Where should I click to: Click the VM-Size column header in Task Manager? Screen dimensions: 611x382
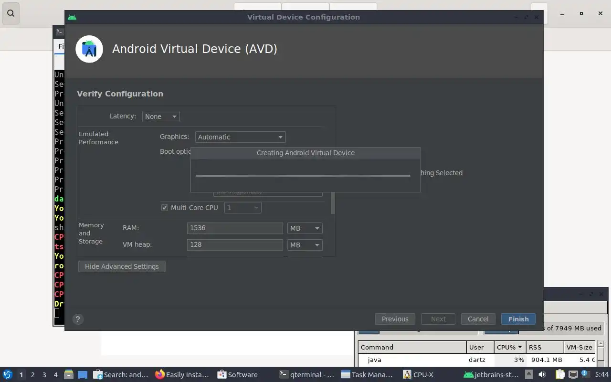(579, 347)
